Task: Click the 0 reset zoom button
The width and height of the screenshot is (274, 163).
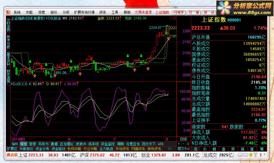Action: (x=188, y=144)
